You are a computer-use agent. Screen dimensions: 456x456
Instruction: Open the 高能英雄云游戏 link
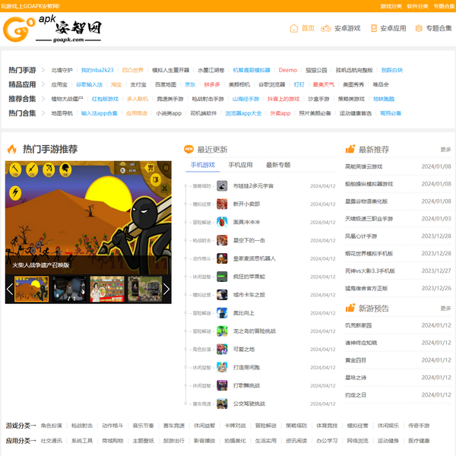364,166
